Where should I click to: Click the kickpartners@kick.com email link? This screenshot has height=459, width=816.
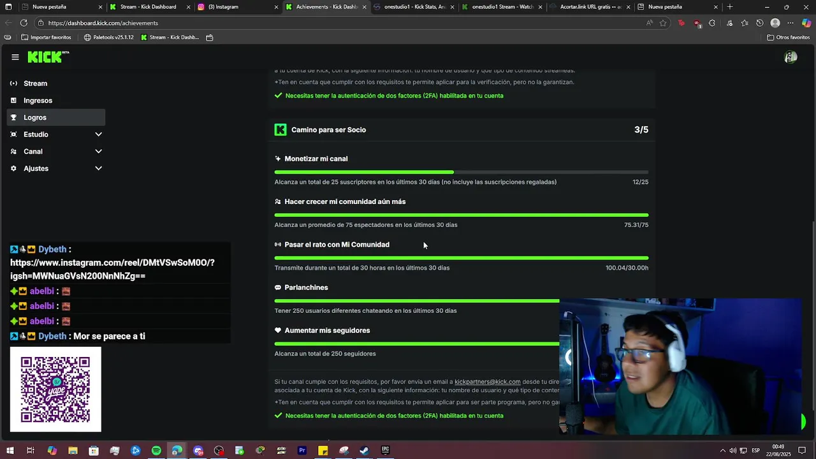tap(488, 382)
